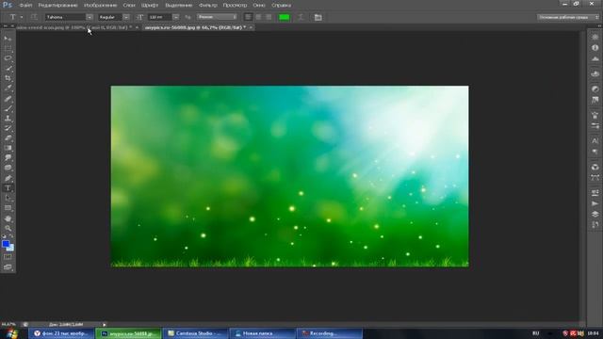603x339 pixels.
Task: Select the Hand tool
Action: 8,218
